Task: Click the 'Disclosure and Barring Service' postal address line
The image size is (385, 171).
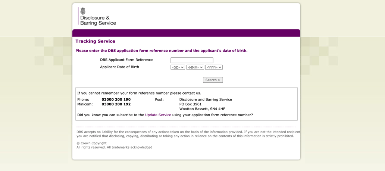Action: pyautogui.click(x=206, y=99)
